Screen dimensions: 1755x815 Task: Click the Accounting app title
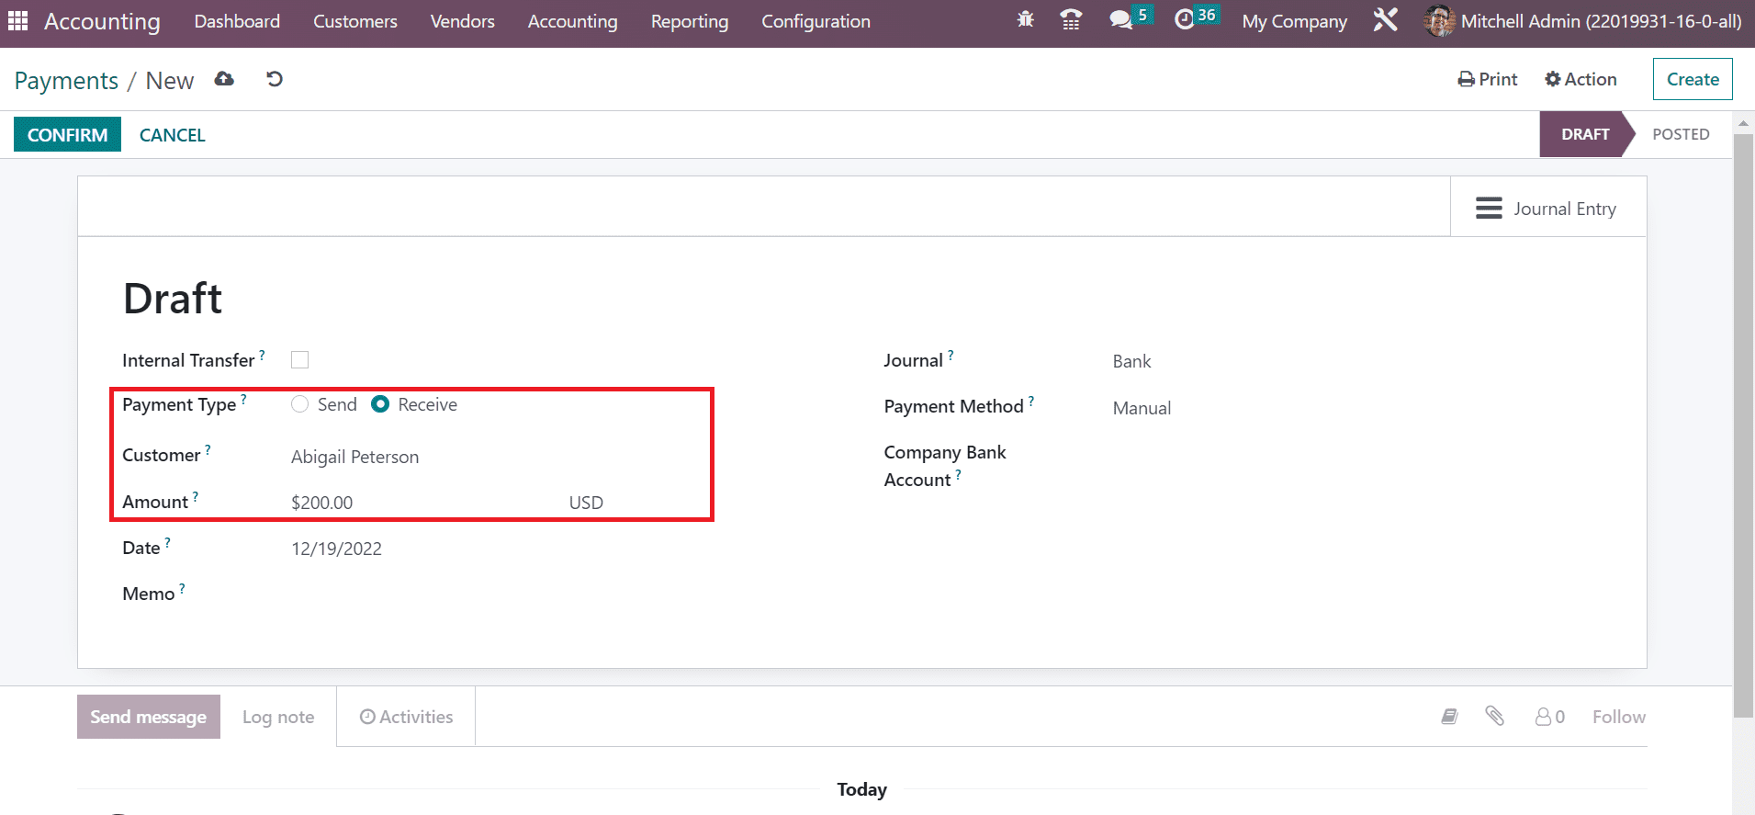click(102, 21)
